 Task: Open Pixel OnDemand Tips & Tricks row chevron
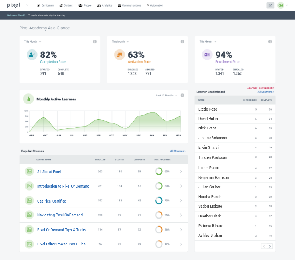point(181,229)
